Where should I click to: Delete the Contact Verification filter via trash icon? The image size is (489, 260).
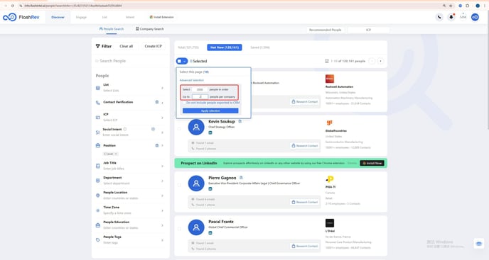click(157, 102)
